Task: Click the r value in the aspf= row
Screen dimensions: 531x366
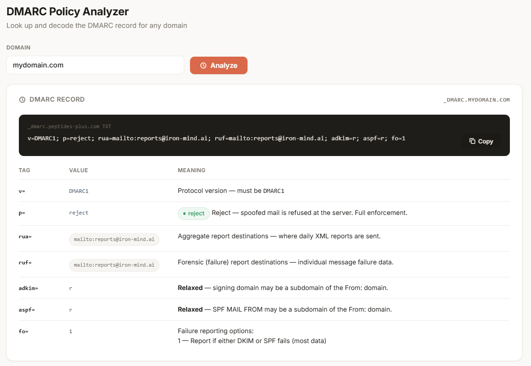Action: tap(71, 310)
